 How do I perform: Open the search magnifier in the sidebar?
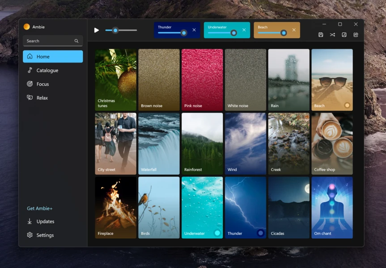[76, 41]
